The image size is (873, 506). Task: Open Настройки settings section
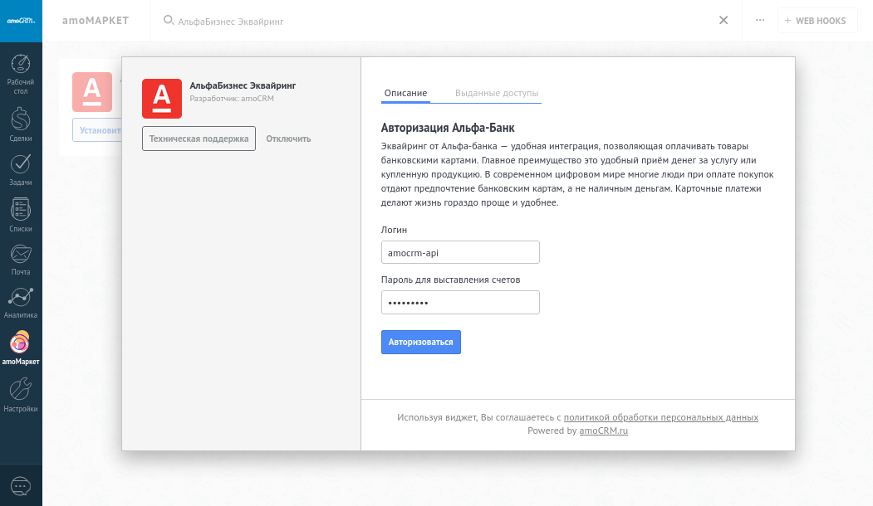[x=21, y=395]
